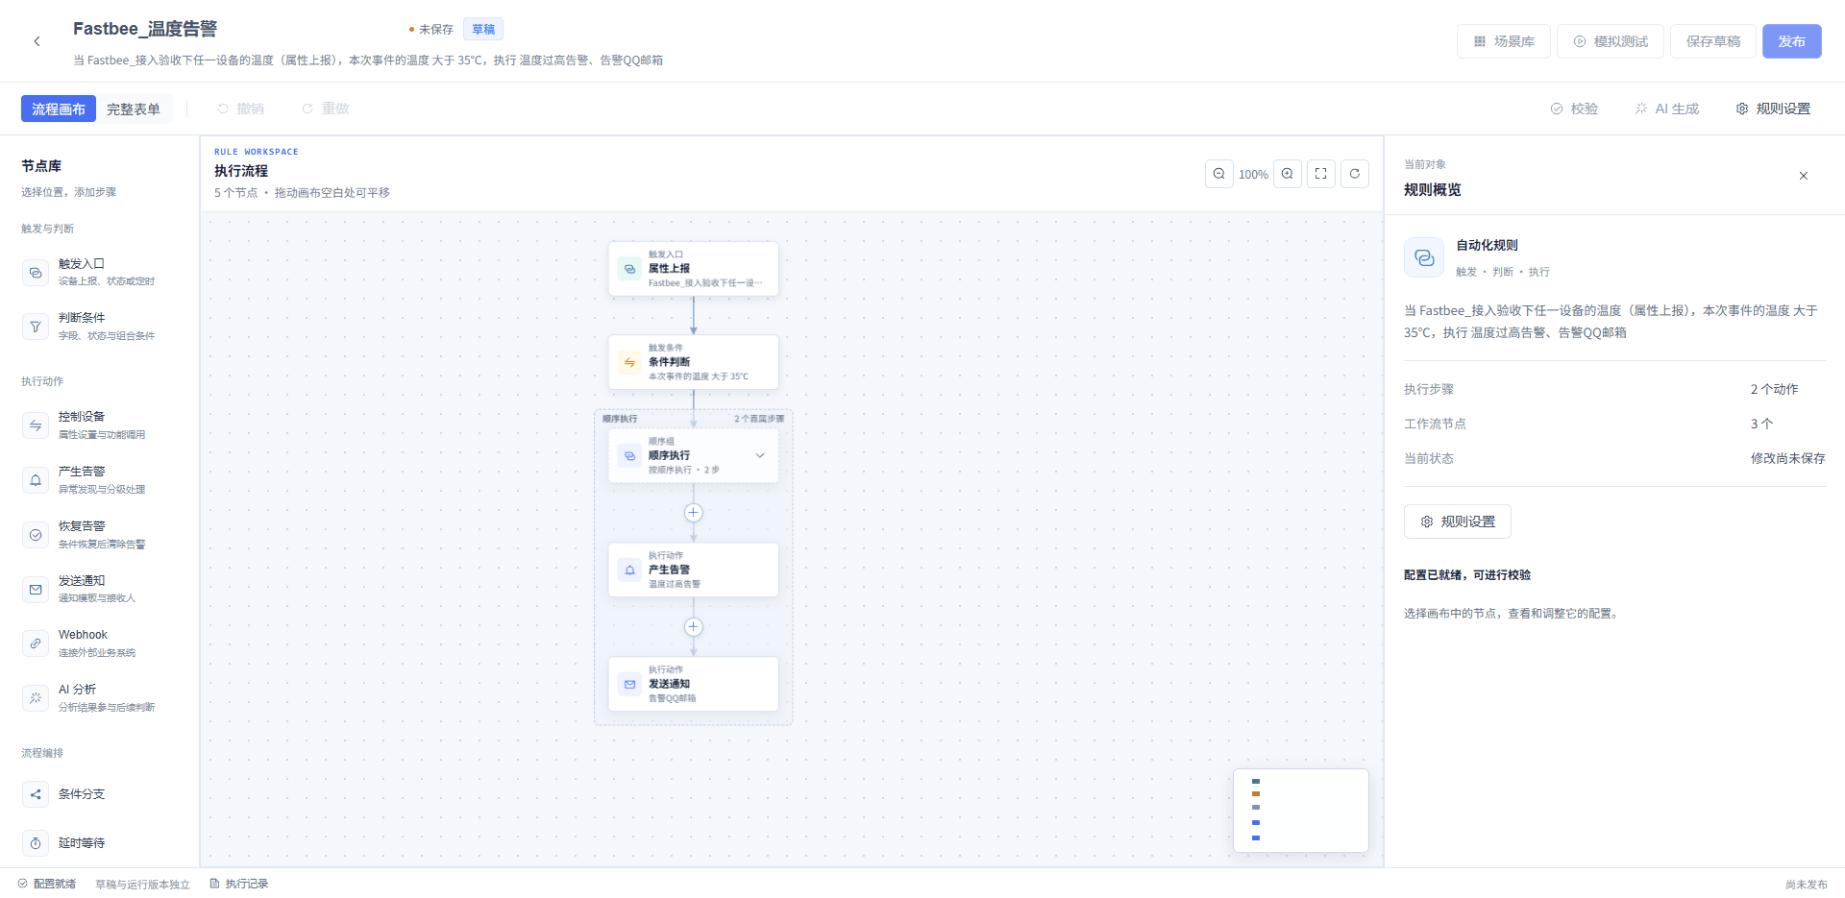Publish the rule with 发布 button
Viewport: 1845px width, 898px height.
pyautogui.click(x=1791, y=41)
